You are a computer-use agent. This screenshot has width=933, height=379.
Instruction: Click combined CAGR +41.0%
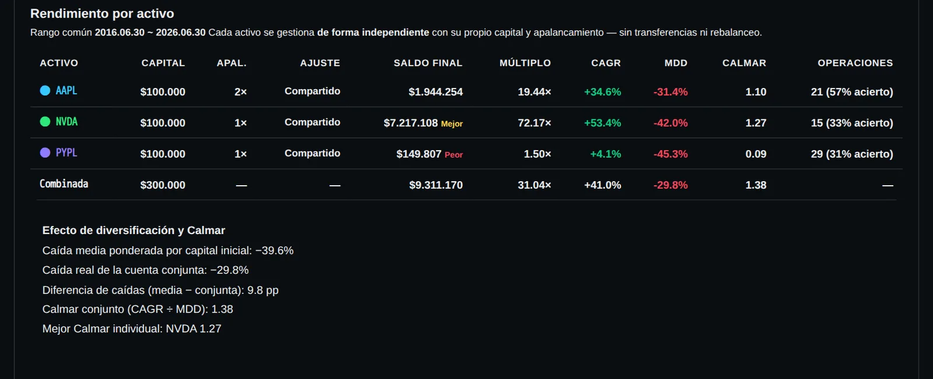pyautogui.click(x=602, y=185)
